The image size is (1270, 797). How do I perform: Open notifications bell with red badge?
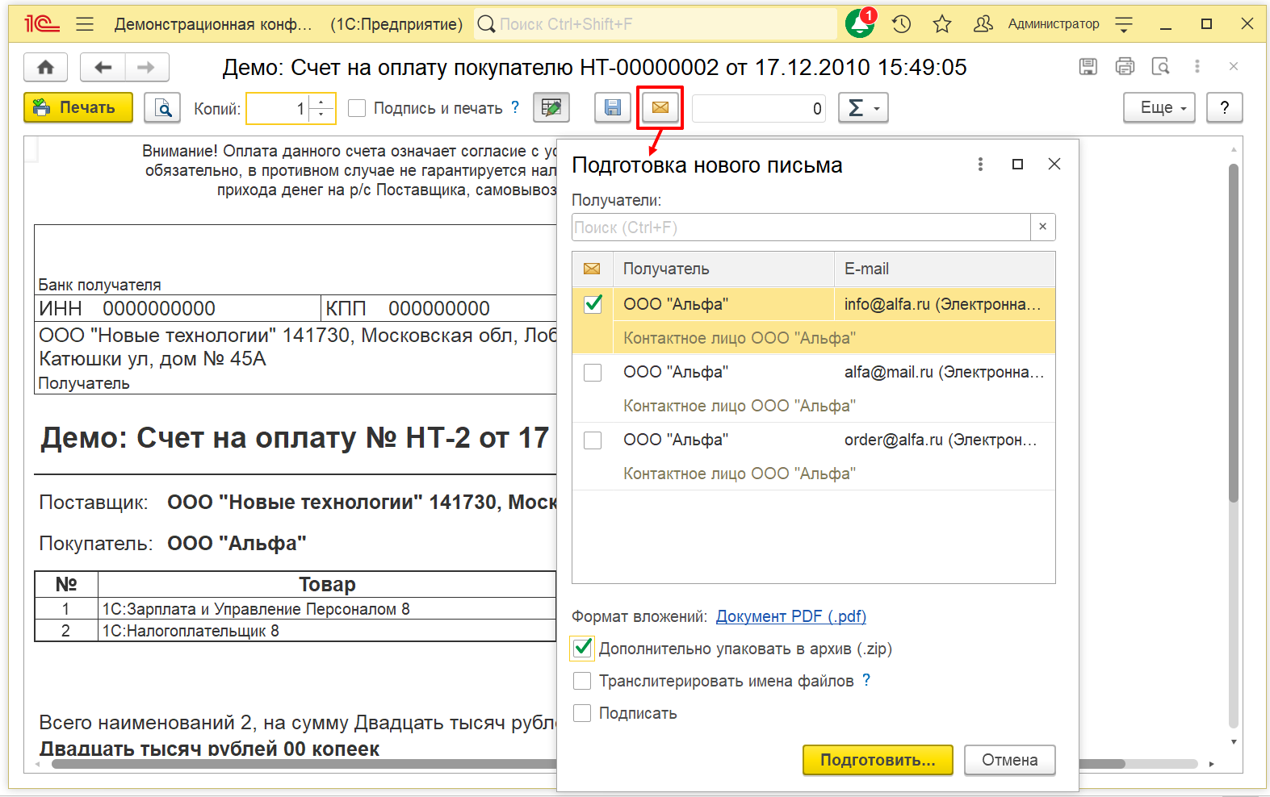click(861, 23)
